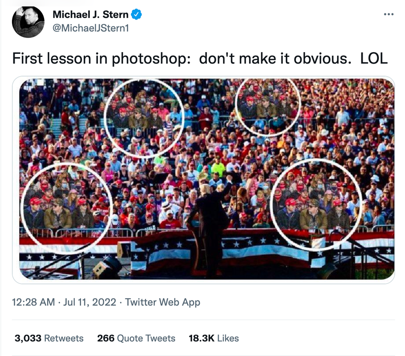View the 3,033 Retweets list

tap(49, 338)
